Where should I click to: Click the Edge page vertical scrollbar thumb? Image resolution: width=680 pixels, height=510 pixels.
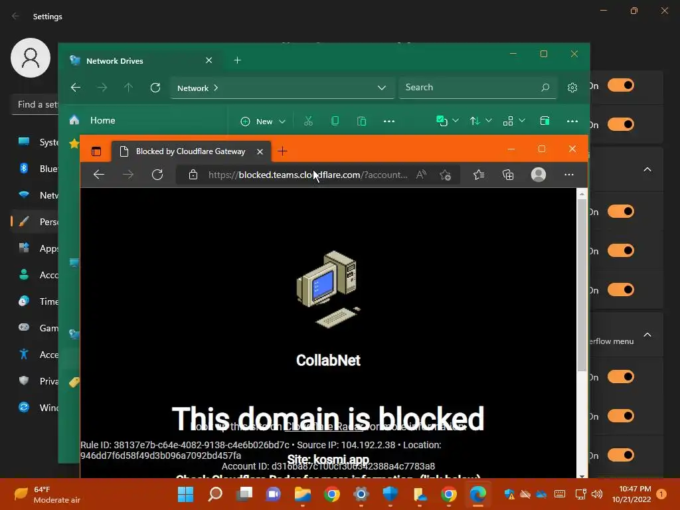[x=582, y=284]
